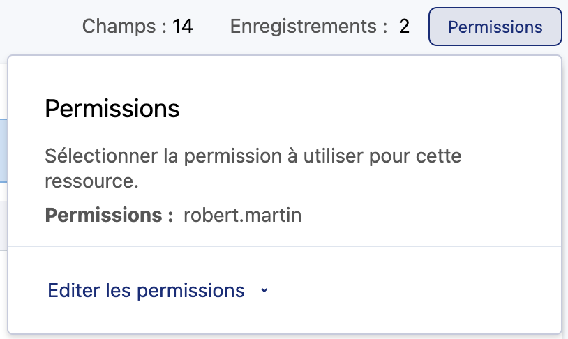The width and height of the screenshot is (568, 339).
Task: Click the colon after Enregistrements
Action: coord(384,27)
